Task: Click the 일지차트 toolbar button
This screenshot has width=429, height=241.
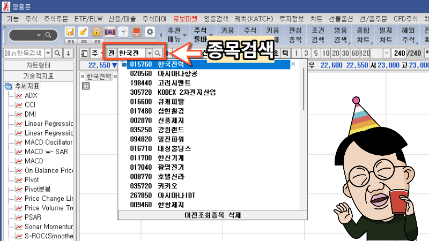Action: pos(386,35)
